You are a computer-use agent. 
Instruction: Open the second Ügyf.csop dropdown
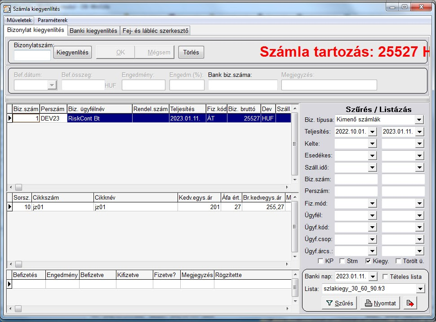pyautogui.click(x=419, y=239)
